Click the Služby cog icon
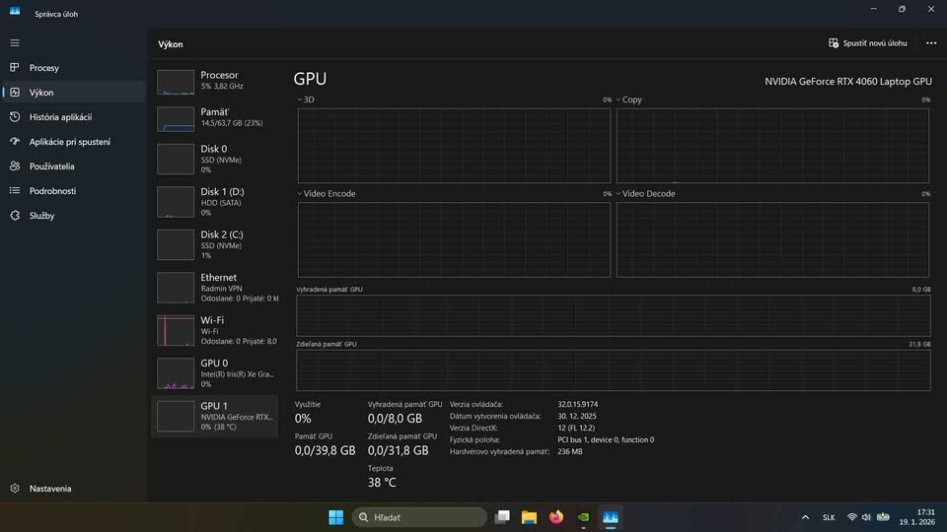This screenshot has height=532, width=947. click(15, 216)
